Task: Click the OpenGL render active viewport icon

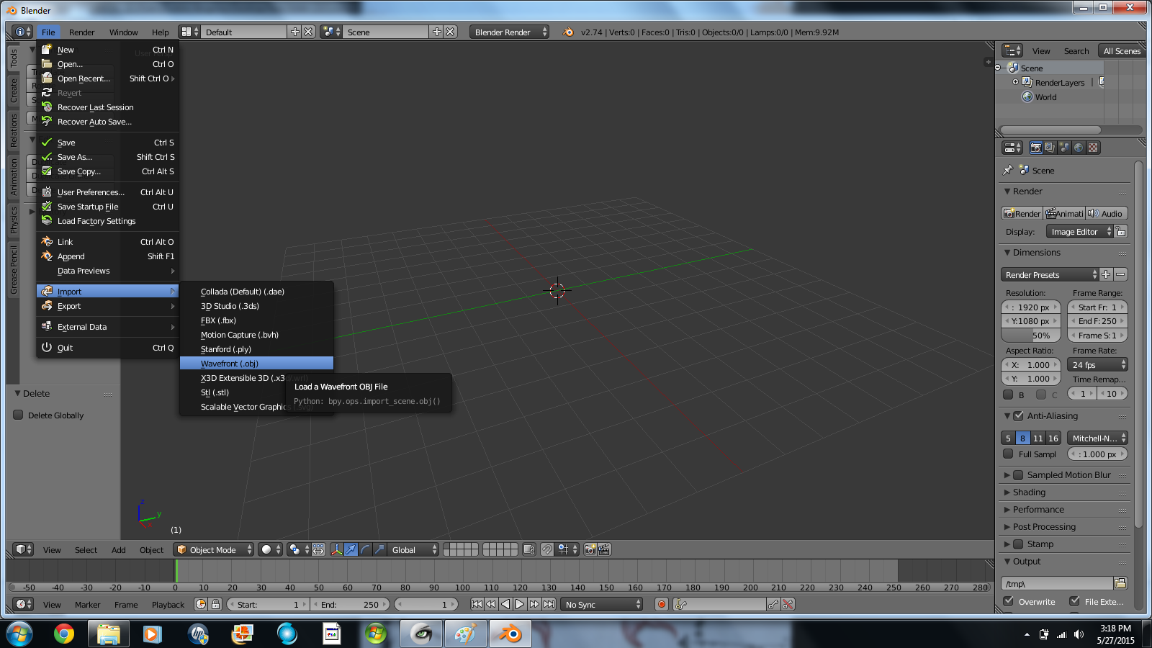Action: [590, 549]
